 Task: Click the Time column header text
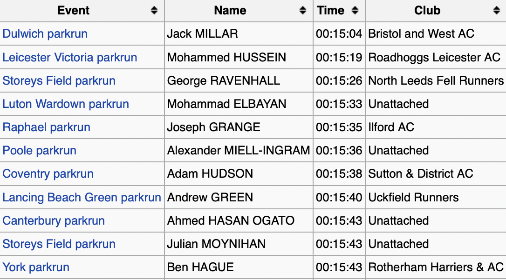331,11
